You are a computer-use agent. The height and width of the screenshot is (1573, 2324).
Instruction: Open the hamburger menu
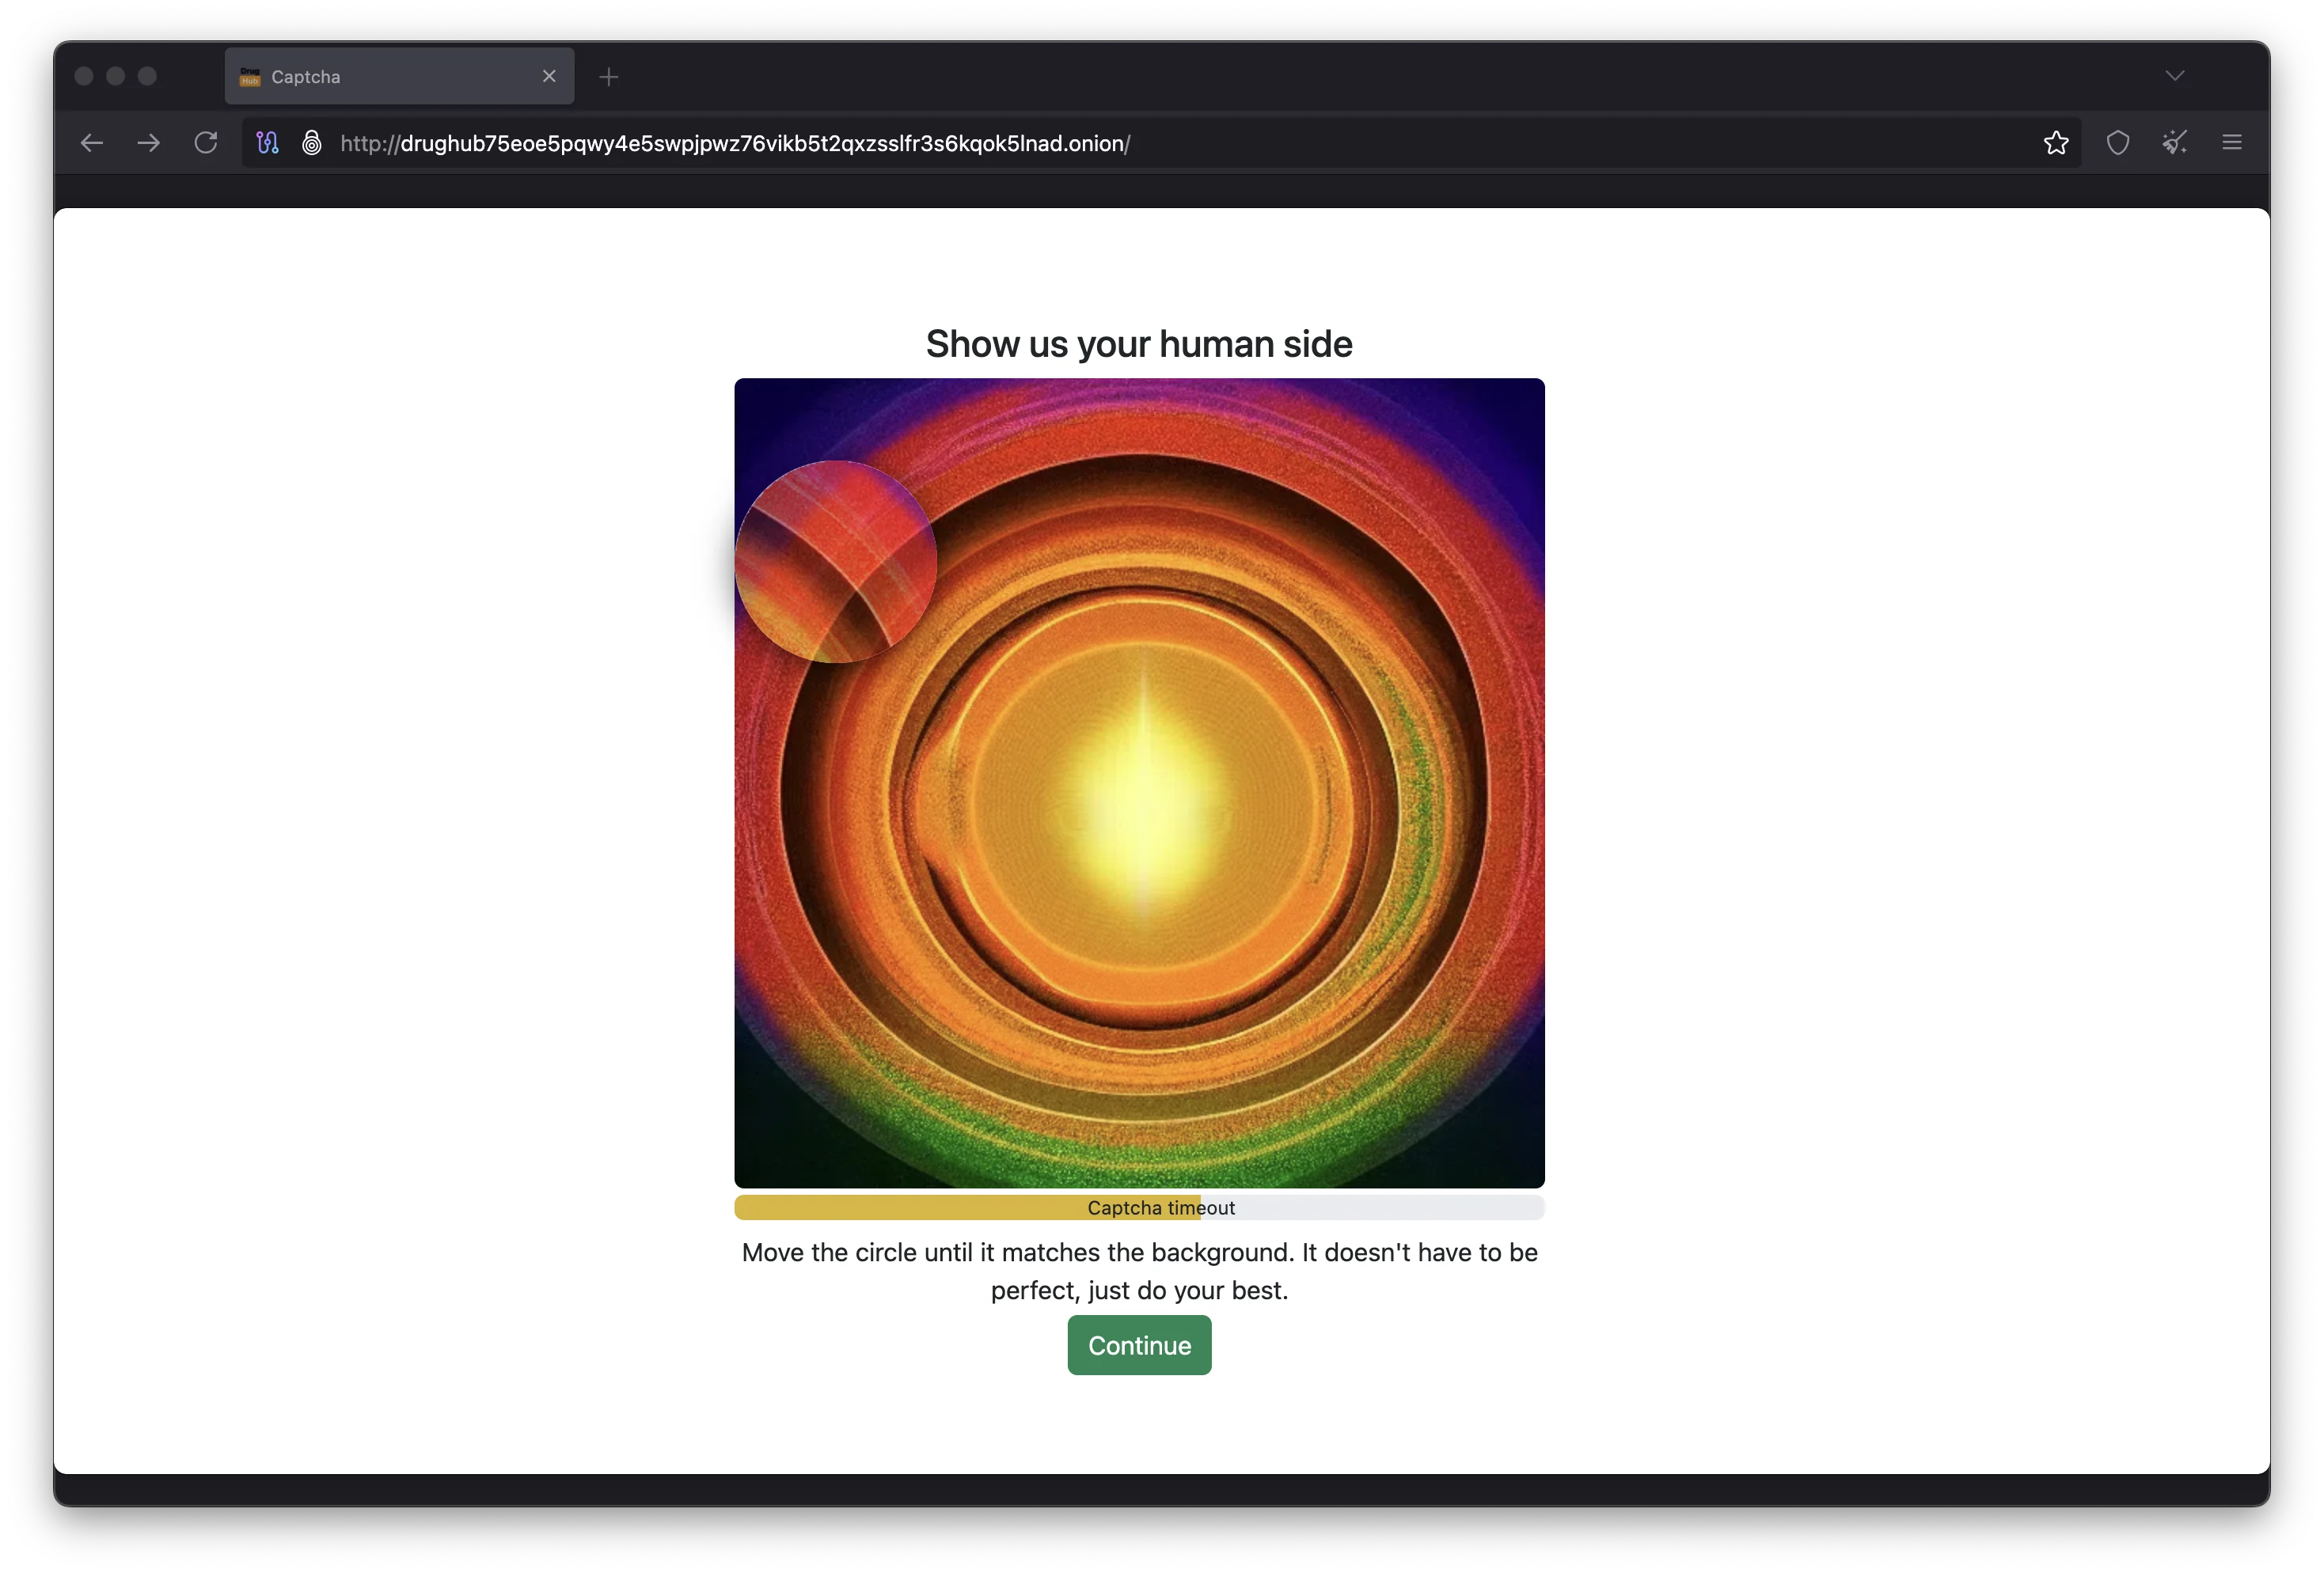2233,143
